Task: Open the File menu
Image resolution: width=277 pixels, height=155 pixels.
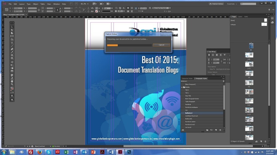Action: click(10, 4)
